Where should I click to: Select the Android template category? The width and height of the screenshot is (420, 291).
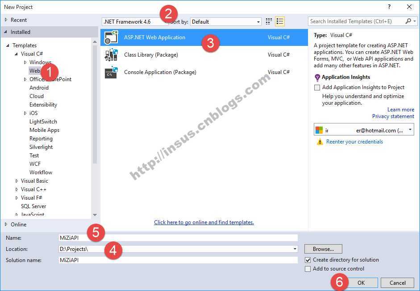point(39,88)
